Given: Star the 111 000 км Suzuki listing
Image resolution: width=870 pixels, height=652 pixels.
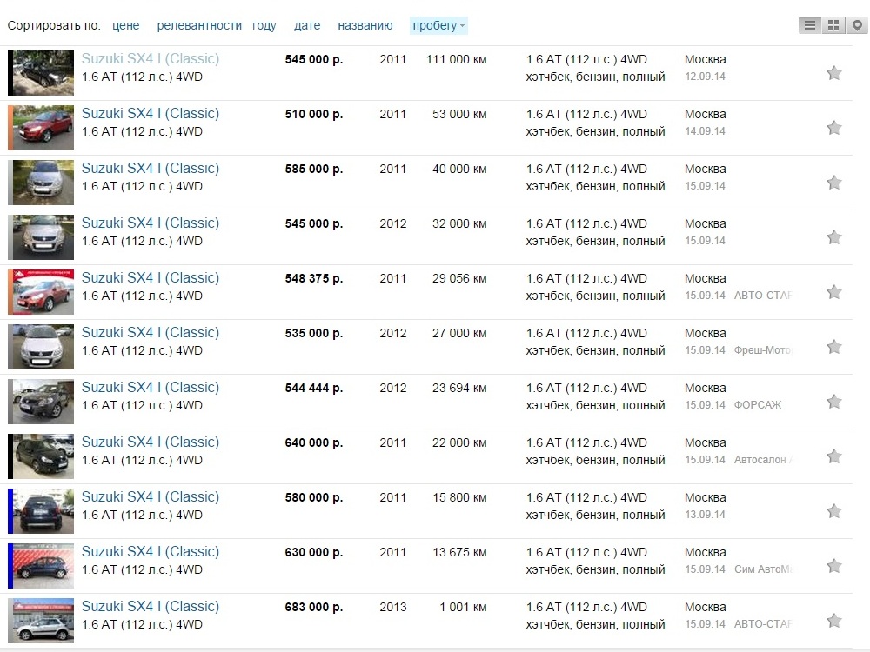Looking at the screenshot, I should click(x=834, y=73).
